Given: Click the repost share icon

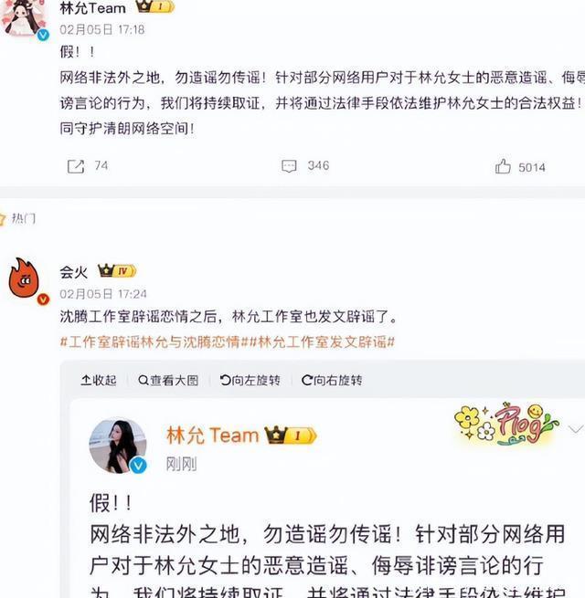Looking at the screenshot, I should [76, 167].
